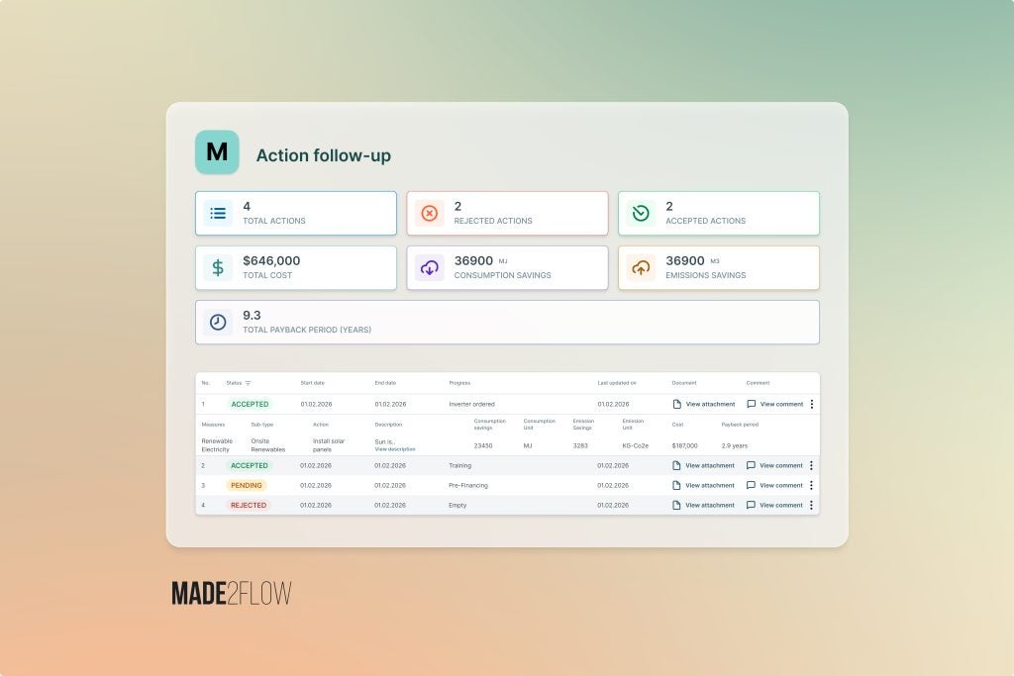This screenshot has height=676, width=1014.
Task: View comment on row 2 Training action
Action: click(x=774, y=465)
